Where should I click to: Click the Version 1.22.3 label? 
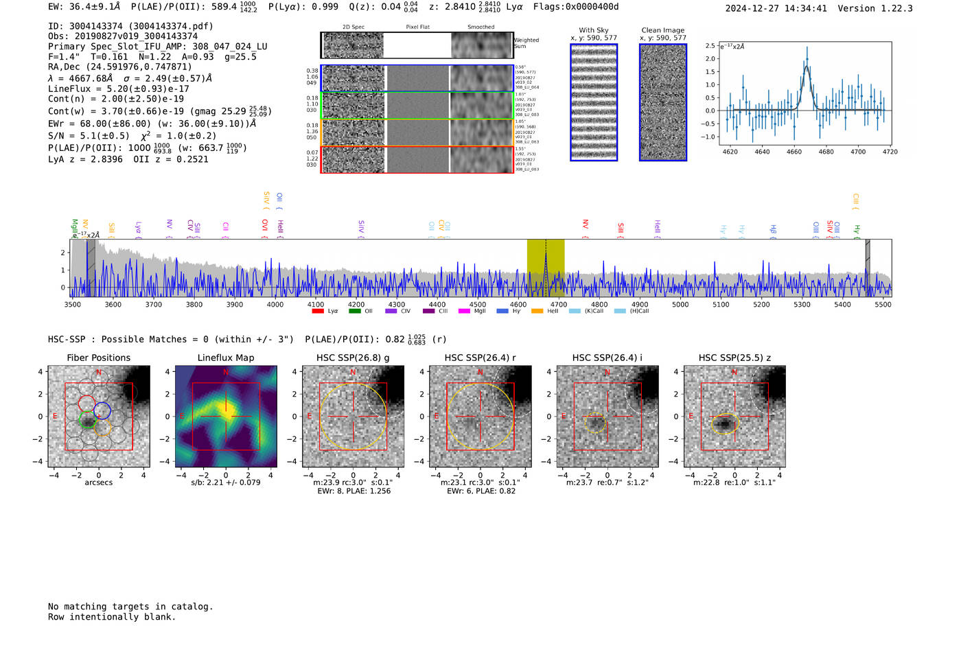pyautogui.click(x=875, y=8)
